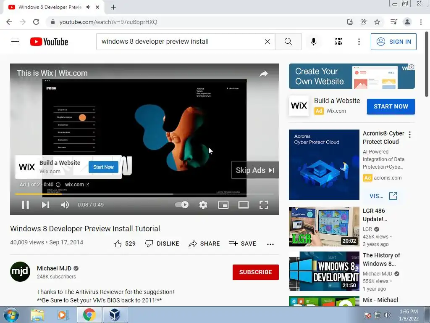Share this page from address bar

[363, 22]
